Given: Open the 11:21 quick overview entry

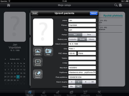Looking at the screenshot, I should tap(110, 21).
